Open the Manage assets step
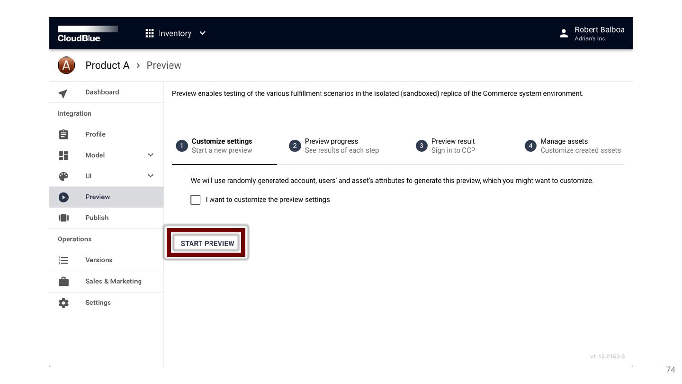682x384 pixels. (573, 146)
